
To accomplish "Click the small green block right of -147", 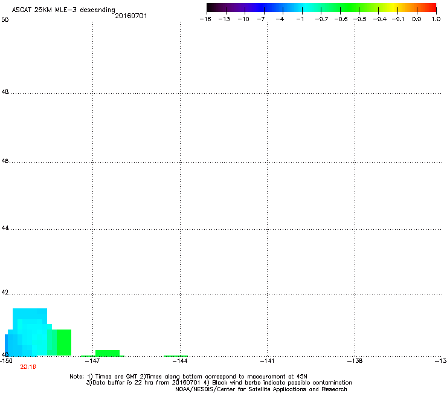I will tap(107, 353).
